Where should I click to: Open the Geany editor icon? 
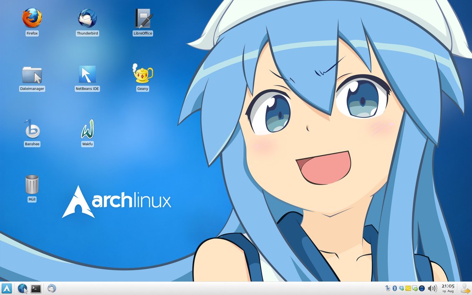[x=143, y=74]
